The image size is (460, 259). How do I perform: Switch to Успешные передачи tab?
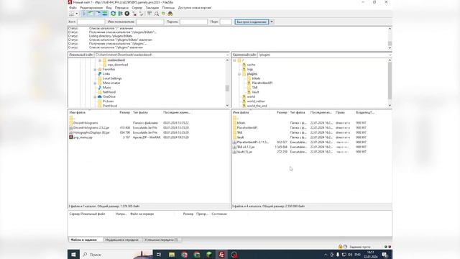(x=161, y=240)
